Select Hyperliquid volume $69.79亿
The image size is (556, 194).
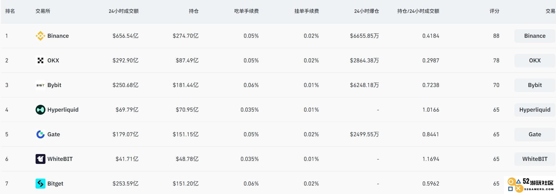point(127,110)
